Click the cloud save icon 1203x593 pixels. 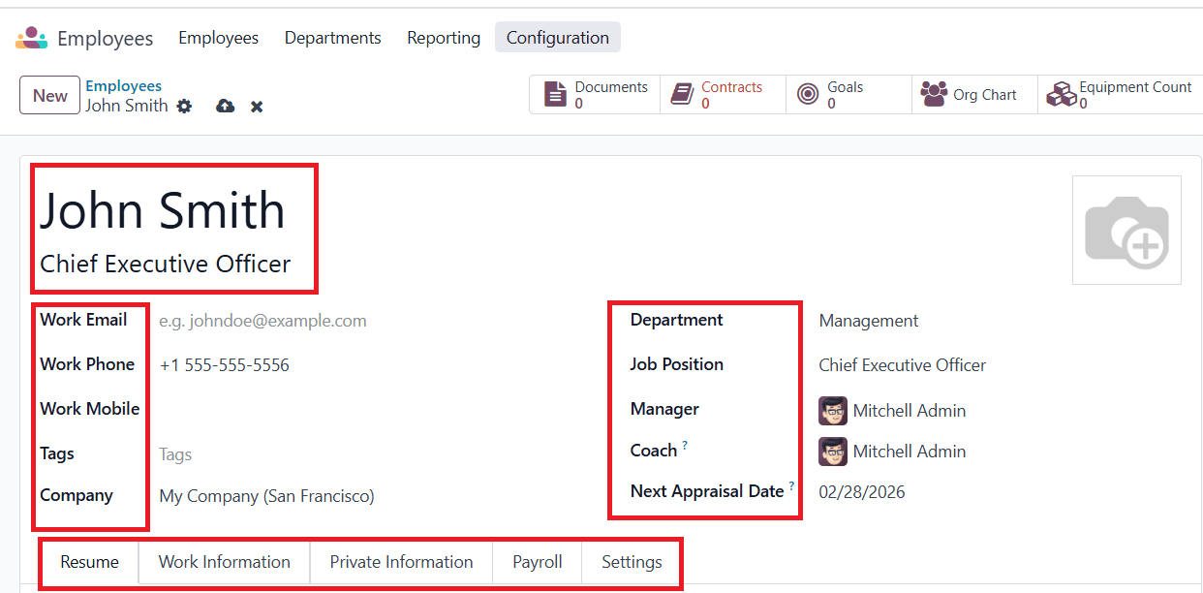pos(225,106)
